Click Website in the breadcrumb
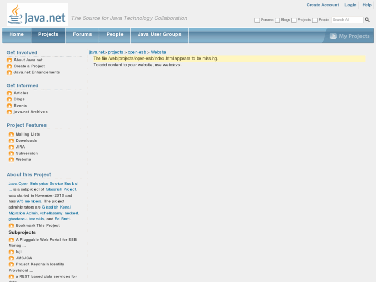The width and height of the screenshot is (376, 282). 158,52
